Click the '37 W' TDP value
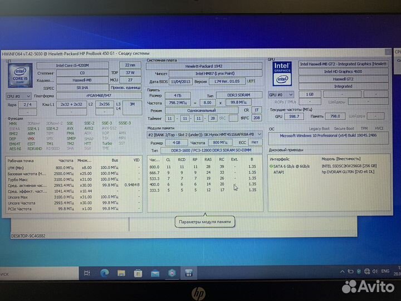The height and width of the screenshot is (301, 401). 130,72
